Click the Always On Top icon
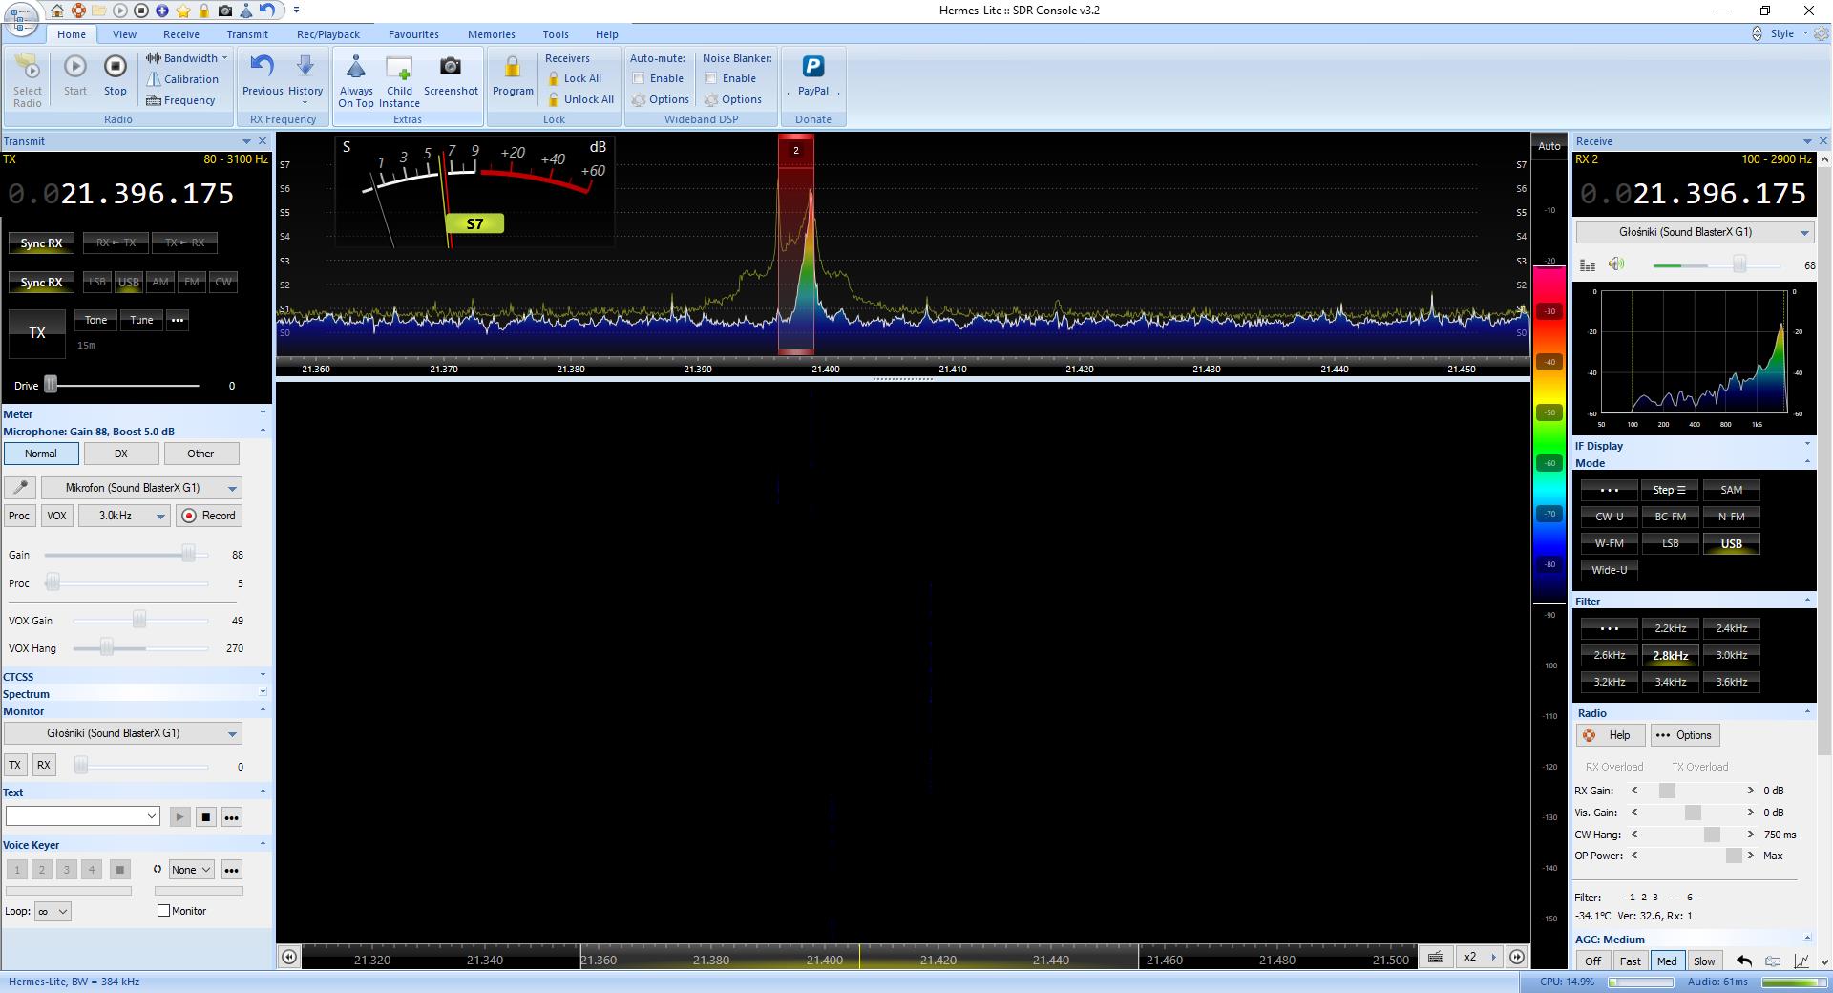The width and height of the screenshot is (1833, 993). pos(356,67)
